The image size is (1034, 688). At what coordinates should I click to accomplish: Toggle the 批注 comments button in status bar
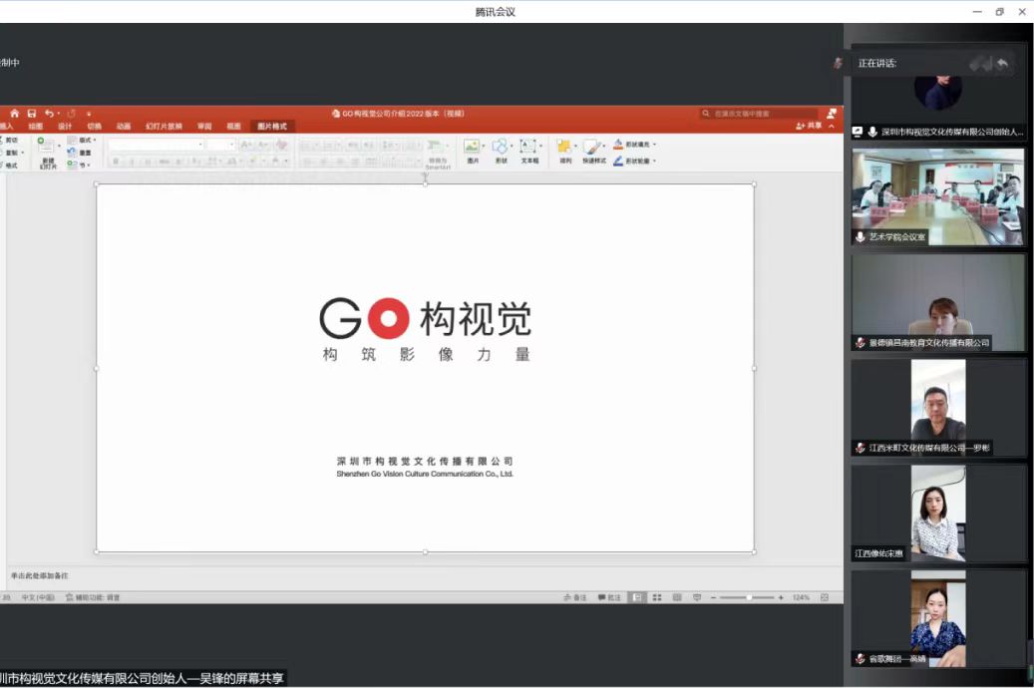coord(609,597)
